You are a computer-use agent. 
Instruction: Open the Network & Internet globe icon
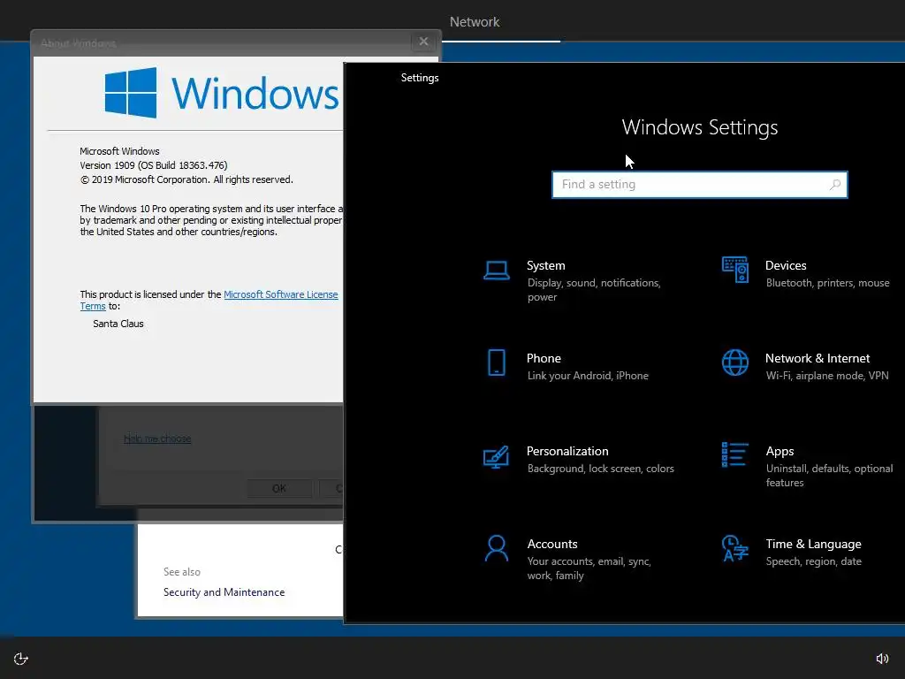[x=734, y=362]
